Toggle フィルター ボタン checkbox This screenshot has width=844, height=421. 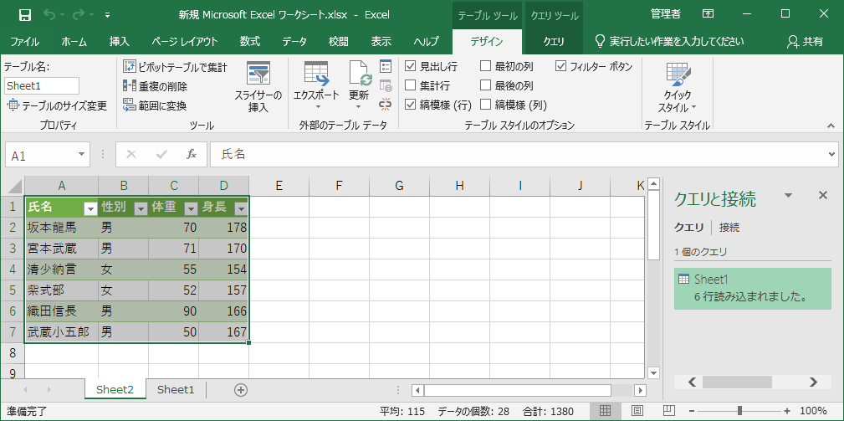pyautogui.click(x=561, y=66)
